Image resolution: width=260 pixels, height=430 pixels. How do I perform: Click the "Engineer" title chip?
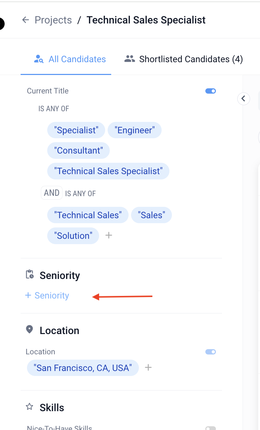pyautogui.click(x=134, y=130)
